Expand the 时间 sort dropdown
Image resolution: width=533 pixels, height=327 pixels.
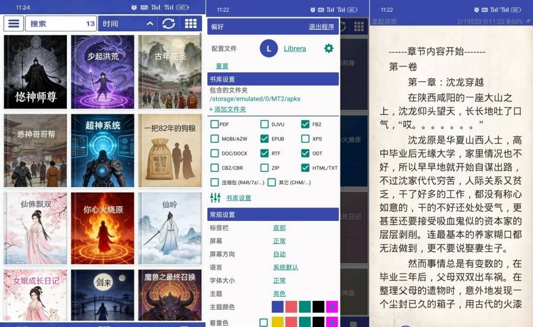pyautogui.click(x=127, y=24)
